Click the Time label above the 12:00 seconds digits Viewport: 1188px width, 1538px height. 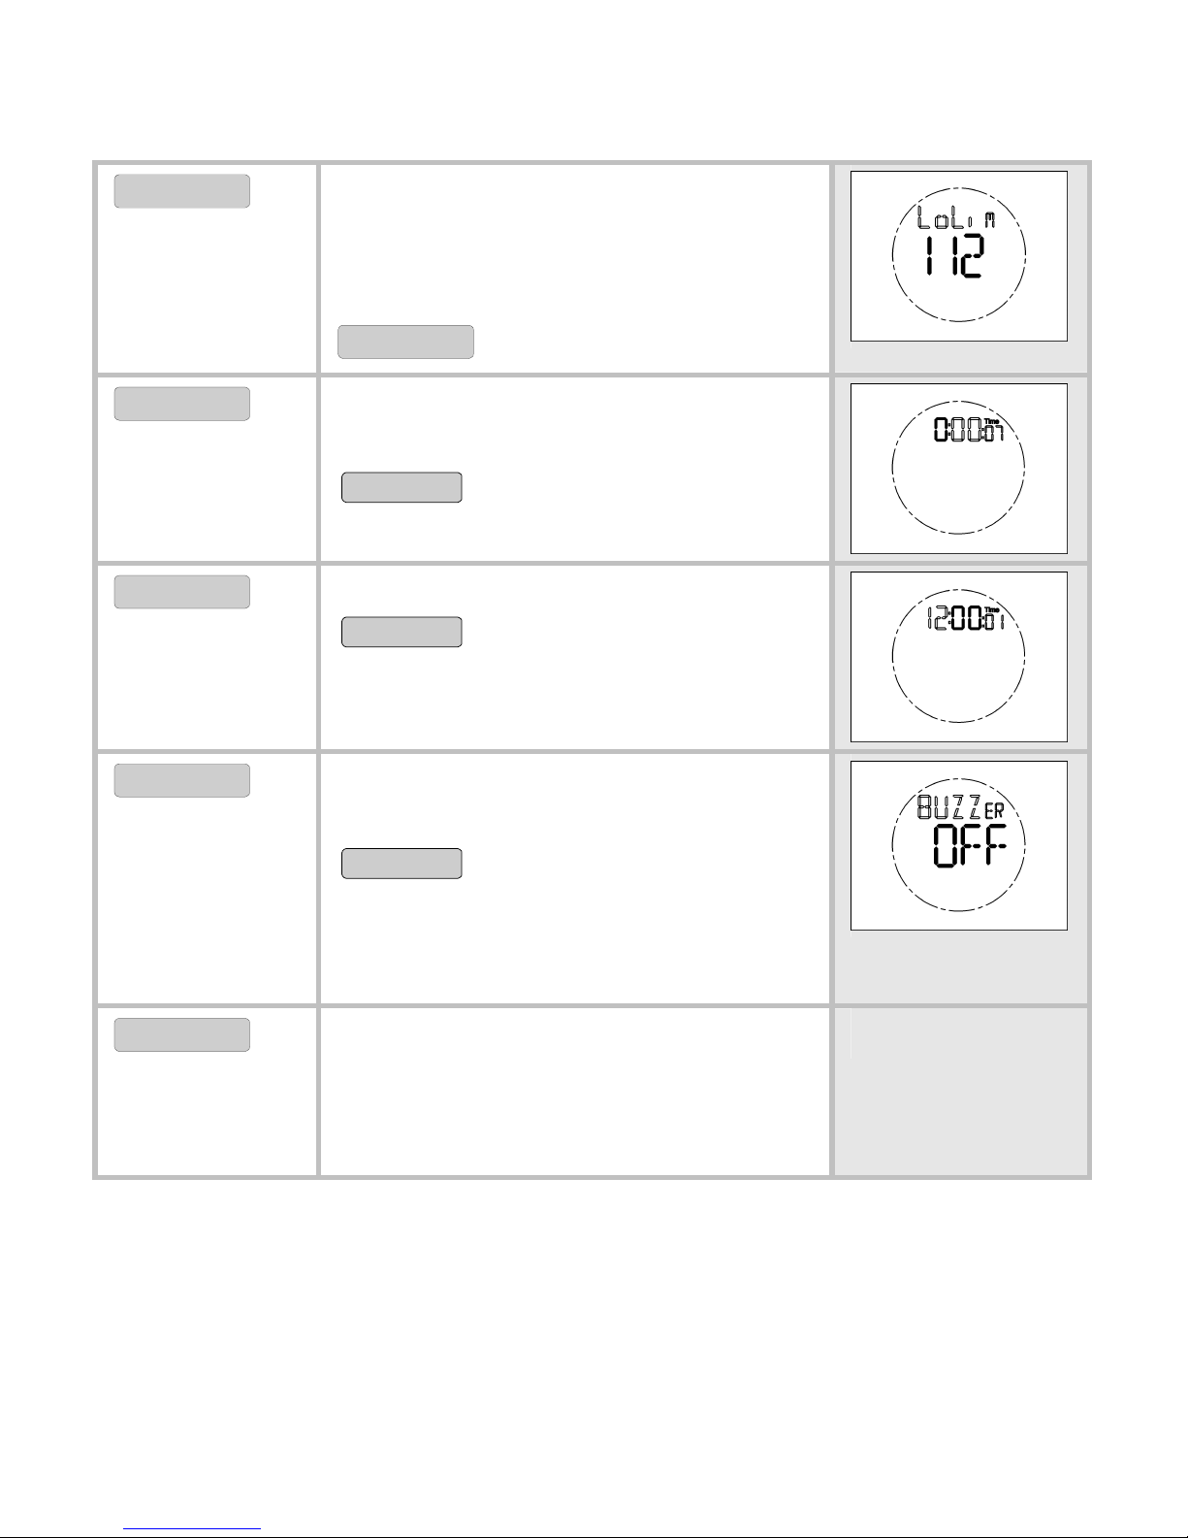[x=990, y=609]
